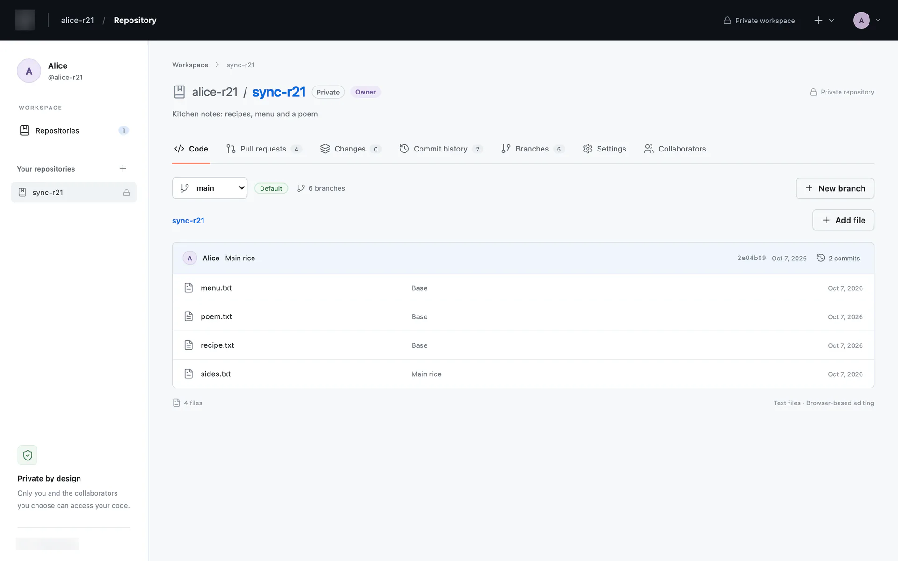Click the sync-r21 path link above files
Viewport: 898px width, 561px height.
188,221
